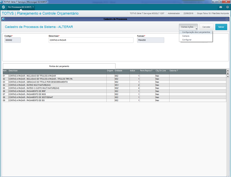Screen dimensions: 231x177
Task: Select row PAGAMENTO DE SEST/SENAT
Action: tap(114, 97)
